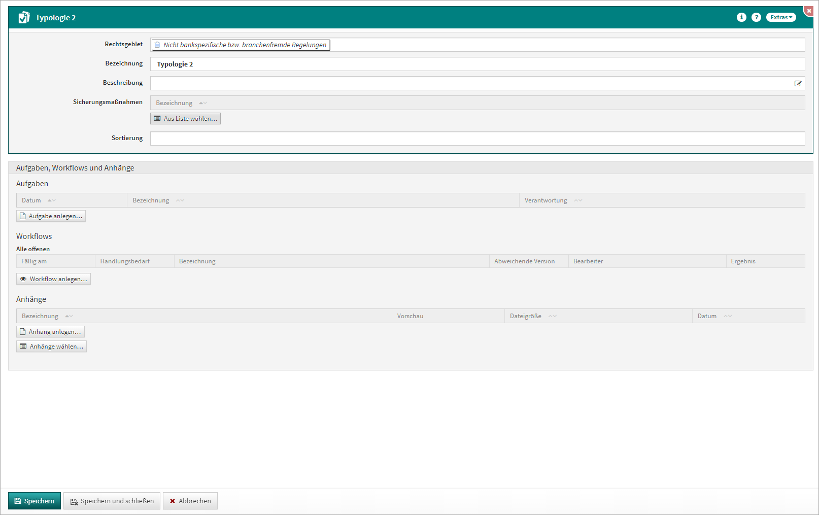
Task: Click Aus Liste wählen button
Action: 185,118
